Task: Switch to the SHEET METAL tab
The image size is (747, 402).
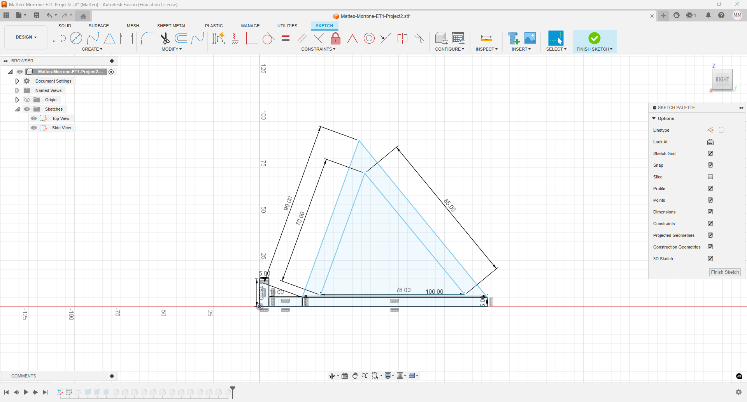Action: pos(172,26)
